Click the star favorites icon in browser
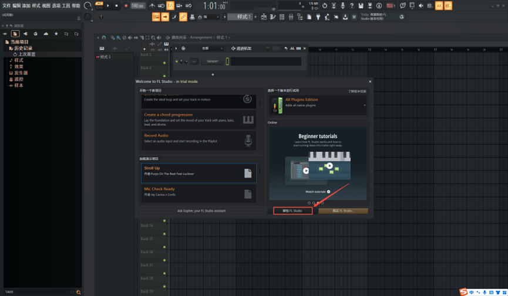 coord(56,34)
